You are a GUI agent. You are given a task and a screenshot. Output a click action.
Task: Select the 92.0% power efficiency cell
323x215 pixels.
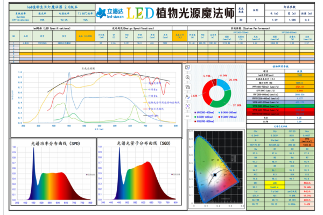(x=64, y=20)
